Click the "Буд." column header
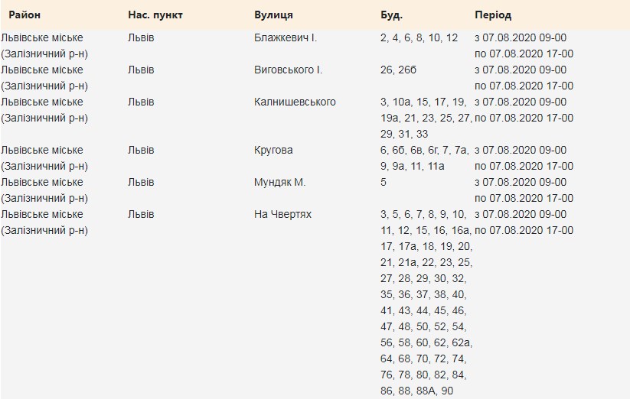Screen dimensions: 630x399 click(x=391, y=15)
